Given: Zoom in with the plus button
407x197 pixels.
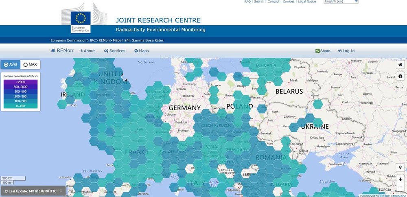Looking at the screenshot, I should pyautogui.click(x=400, y=179).
